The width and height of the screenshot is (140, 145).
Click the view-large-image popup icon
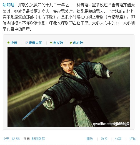point(27,43)
